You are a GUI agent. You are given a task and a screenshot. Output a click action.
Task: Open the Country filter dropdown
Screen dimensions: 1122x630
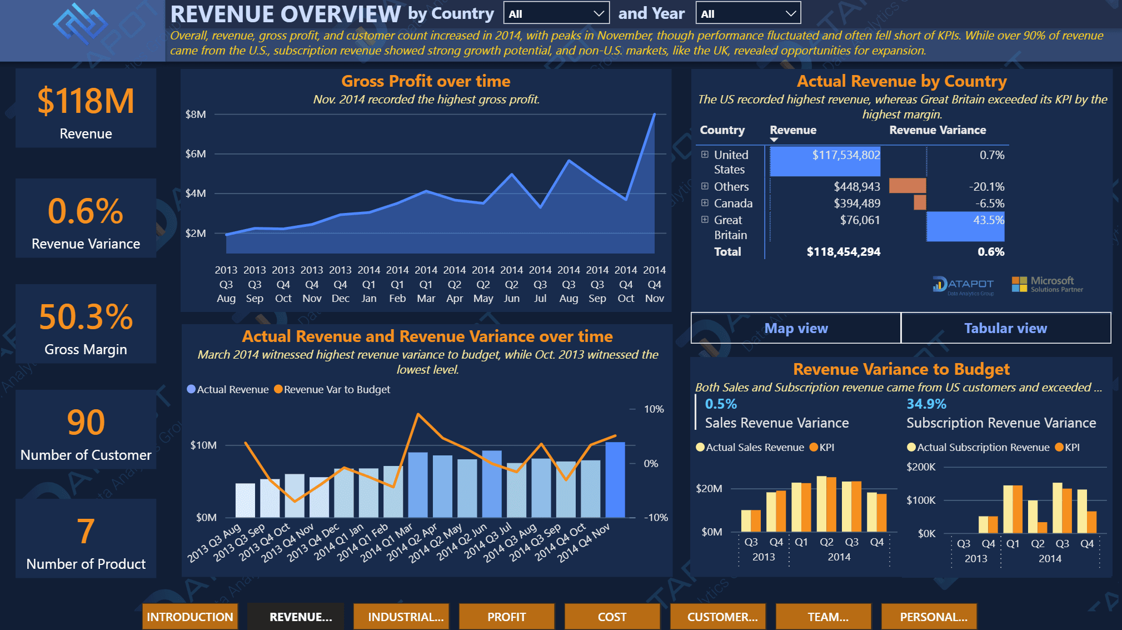[556, 13]
